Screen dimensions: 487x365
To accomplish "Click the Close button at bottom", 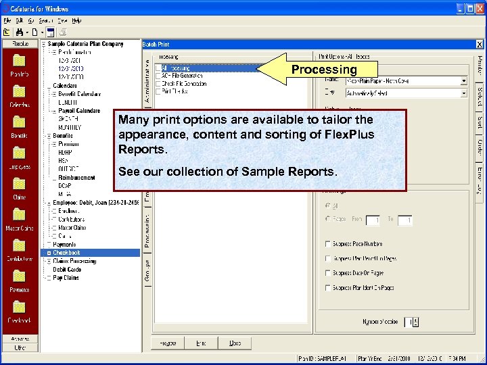I will (235, 343).
